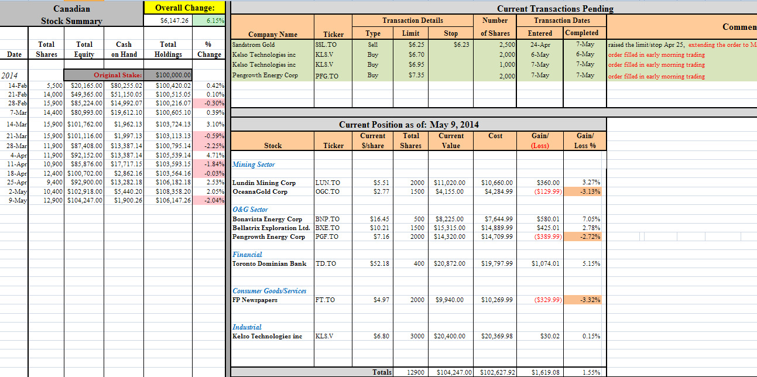This screenshot has width=757, height=377.
Task: Click the -1.84% change cell
Action: pos(209,164)
